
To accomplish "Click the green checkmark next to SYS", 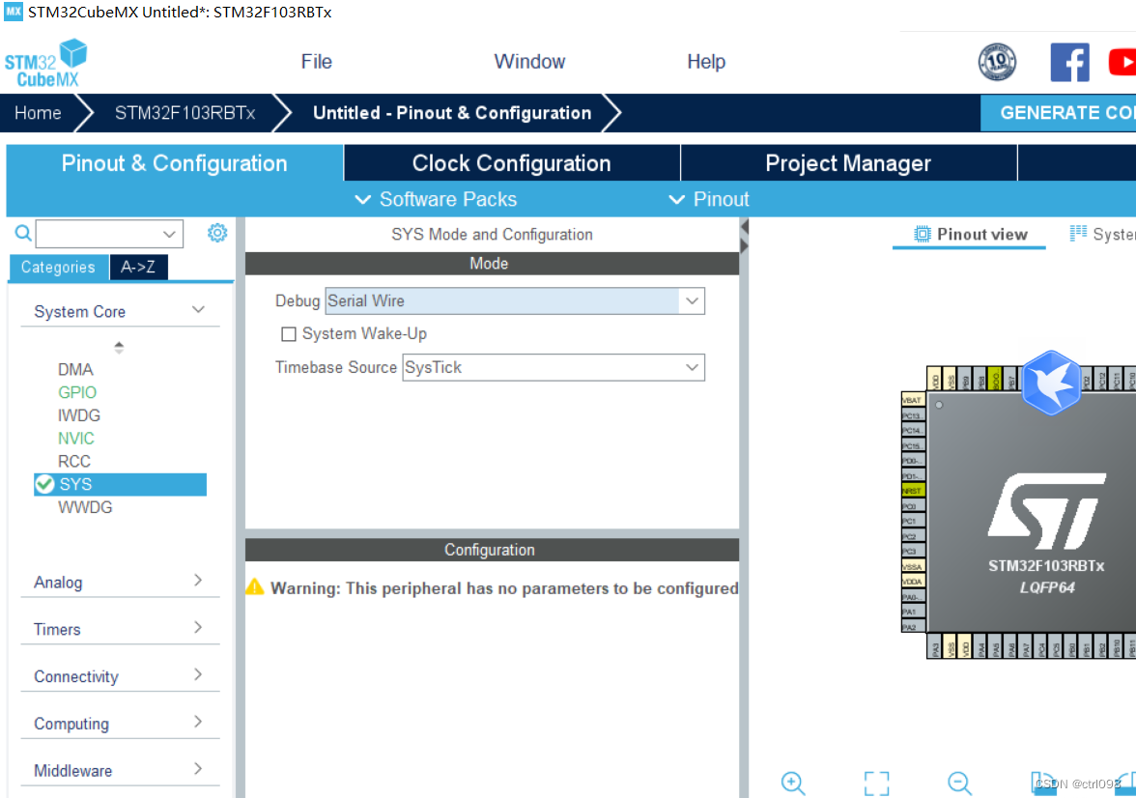I will 44,484.
